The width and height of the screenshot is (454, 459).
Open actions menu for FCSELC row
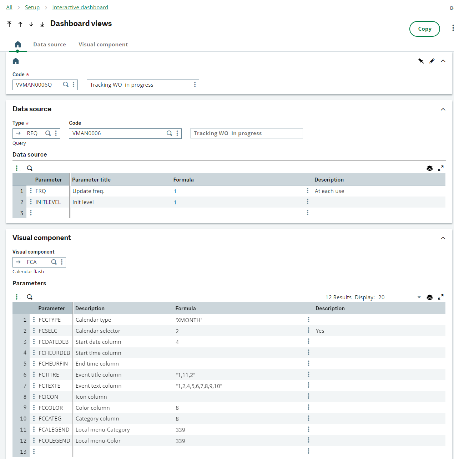coord(34,331)
